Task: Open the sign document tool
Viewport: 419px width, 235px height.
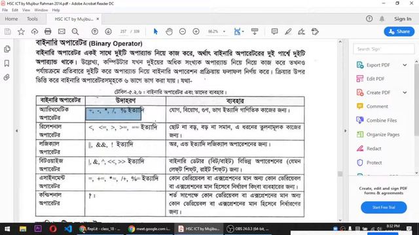Action: click(x=301, y=32)
